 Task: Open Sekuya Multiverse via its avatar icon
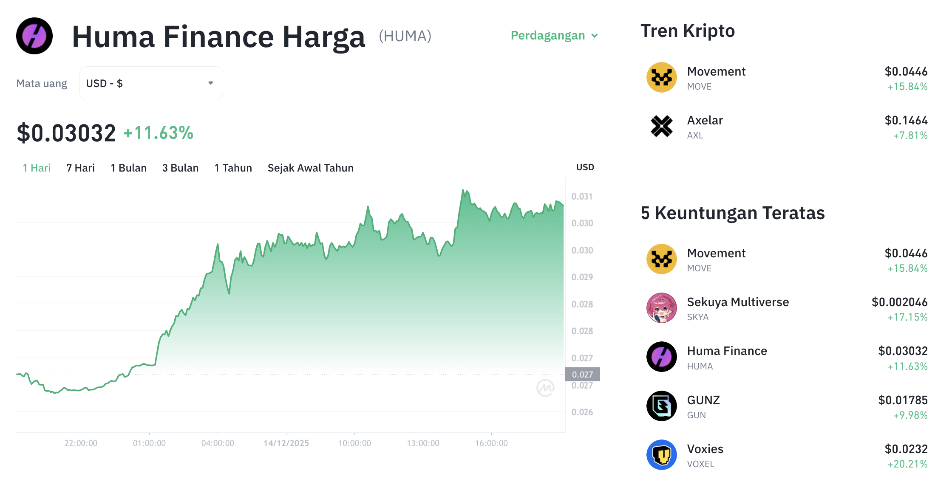661,308
